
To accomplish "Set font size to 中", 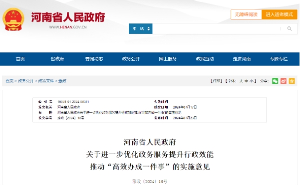I will (x=247, y=81).
